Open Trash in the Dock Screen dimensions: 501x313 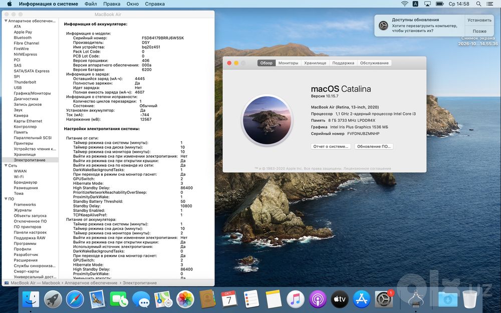(470, 299)
